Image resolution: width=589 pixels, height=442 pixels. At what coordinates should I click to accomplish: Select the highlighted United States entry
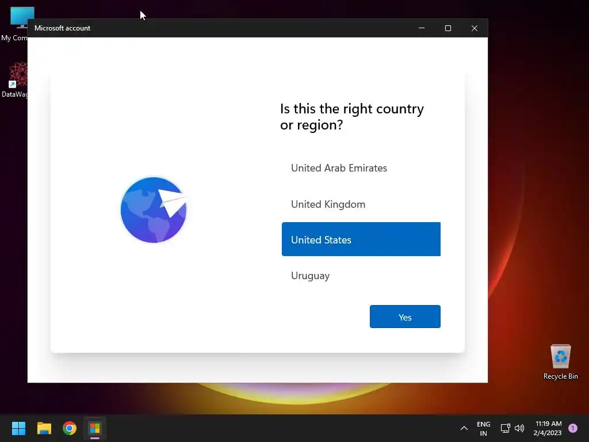[x=361, y=239]
